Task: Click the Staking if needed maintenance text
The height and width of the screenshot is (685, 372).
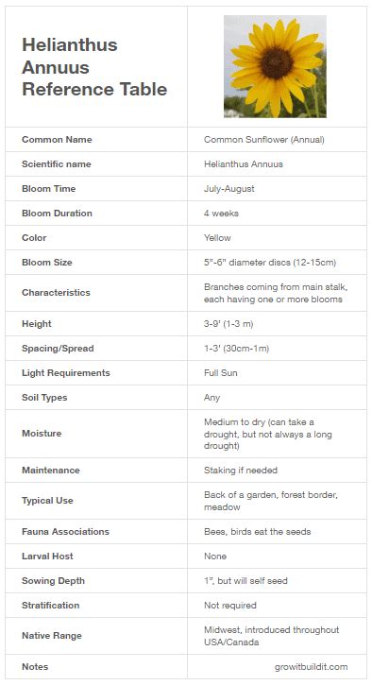Action: 241,471
